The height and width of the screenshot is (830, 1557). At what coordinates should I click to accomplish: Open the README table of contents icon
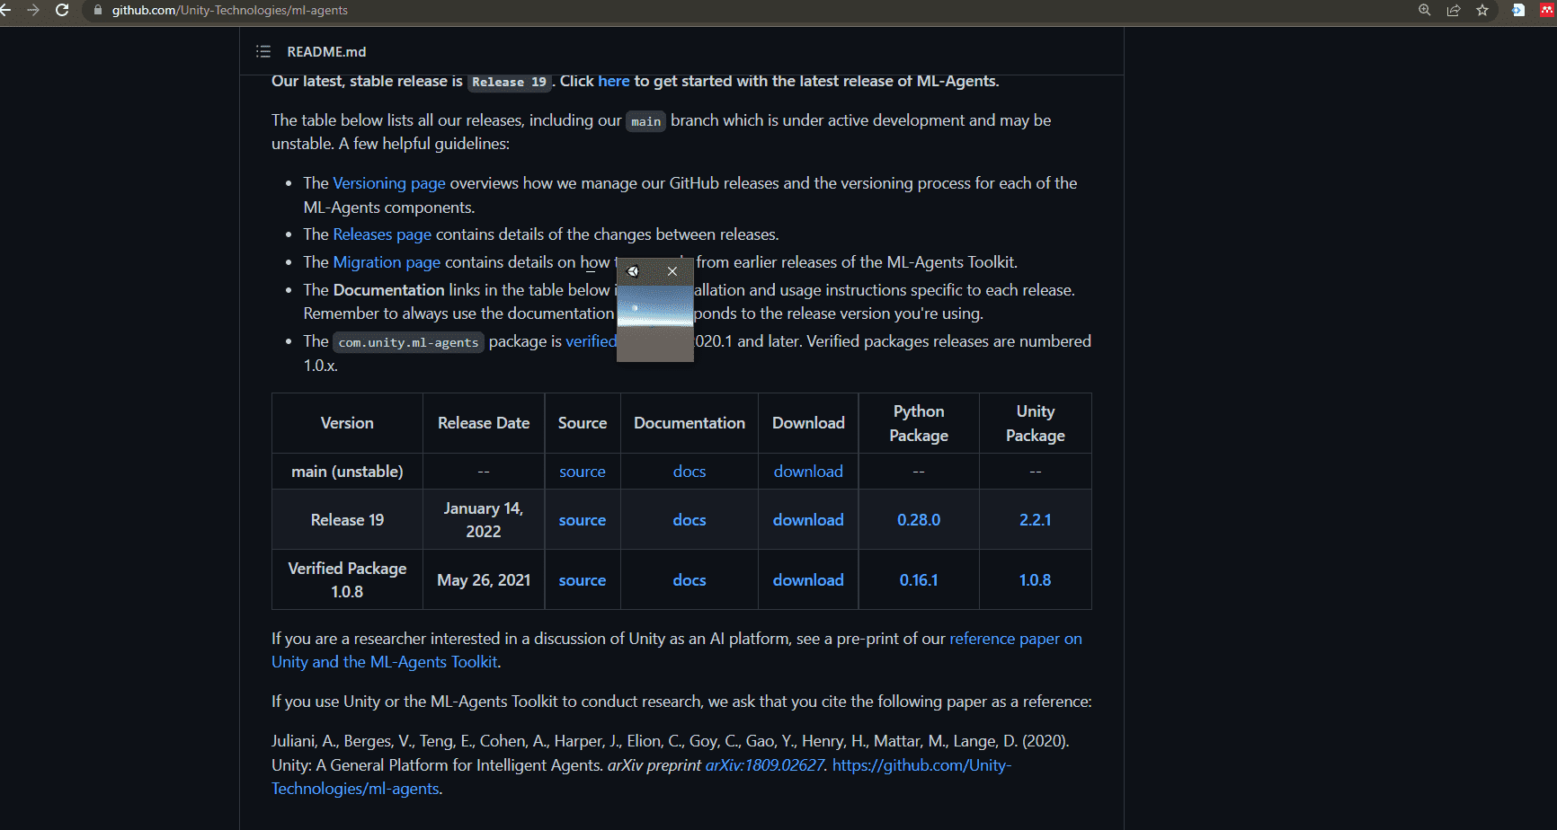coord(263,51)
